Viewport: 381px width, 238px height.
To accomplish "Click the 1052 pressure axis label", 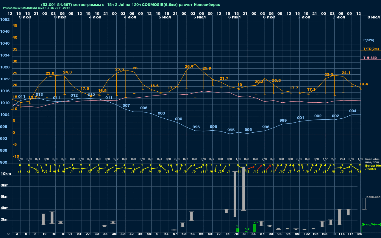I will [5, 20].
